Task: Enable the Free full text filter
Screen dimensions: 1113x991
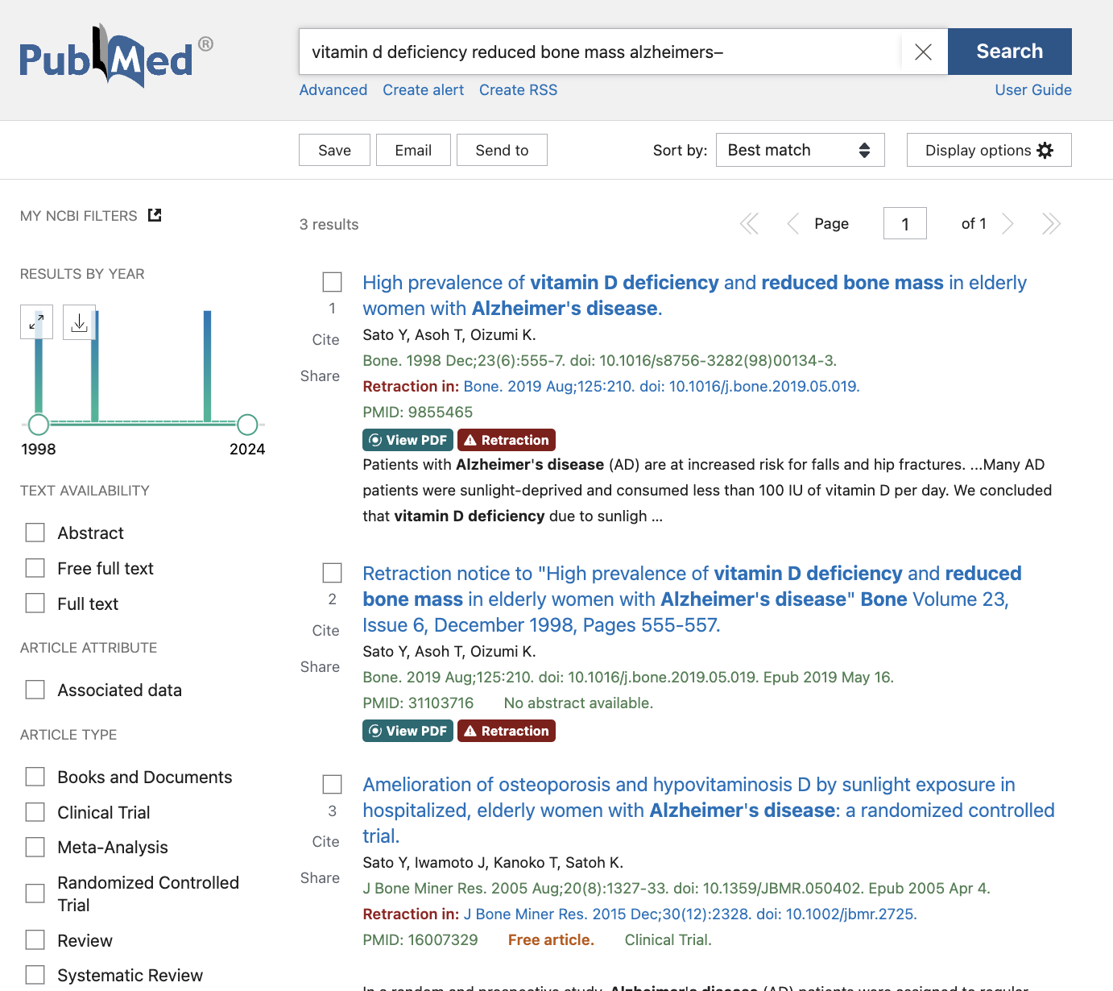Action: 35,569
